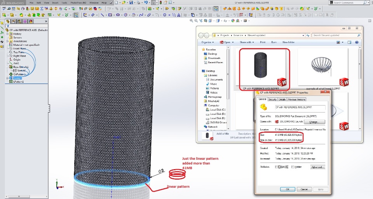Open the Edit menu in SolidWorks

pyautogui.click(x=38, y=3)
